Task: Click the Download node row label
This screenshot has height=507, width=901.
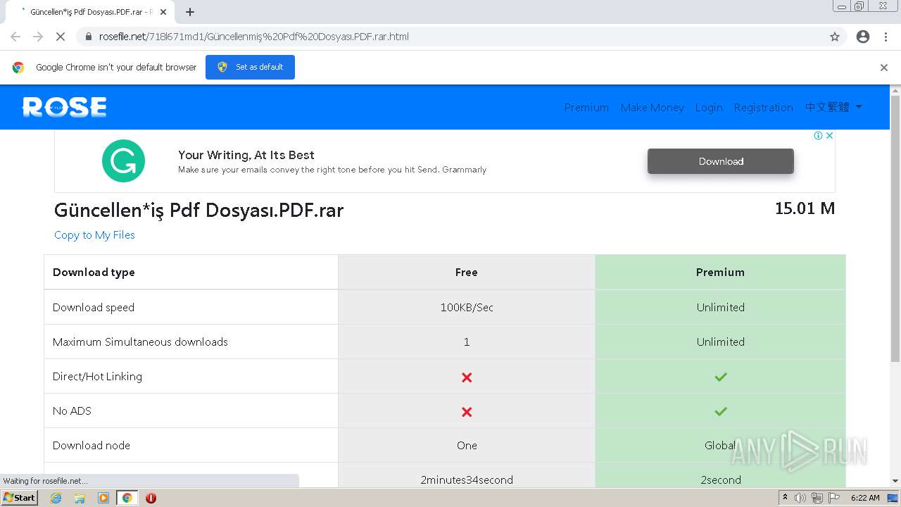Action: pos(92,445)
